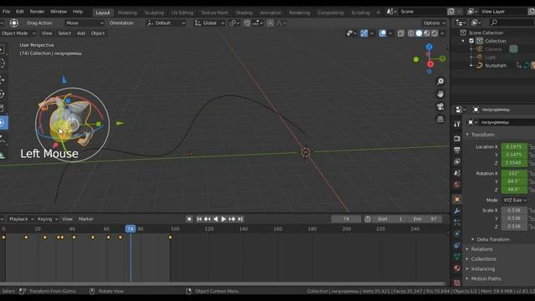This screenshot has height=301, width=535.
Task: Click the outliner filter search magnifier icon
Action: tap(493, 23)
